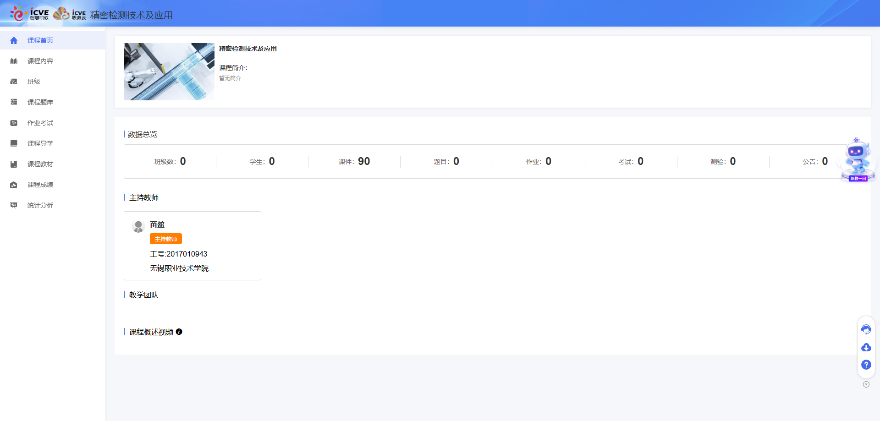Image resolution: width=880 pixels, height=421 pixels.
Task: Click the 暂无简介 description text
Action: pos(230,78)
